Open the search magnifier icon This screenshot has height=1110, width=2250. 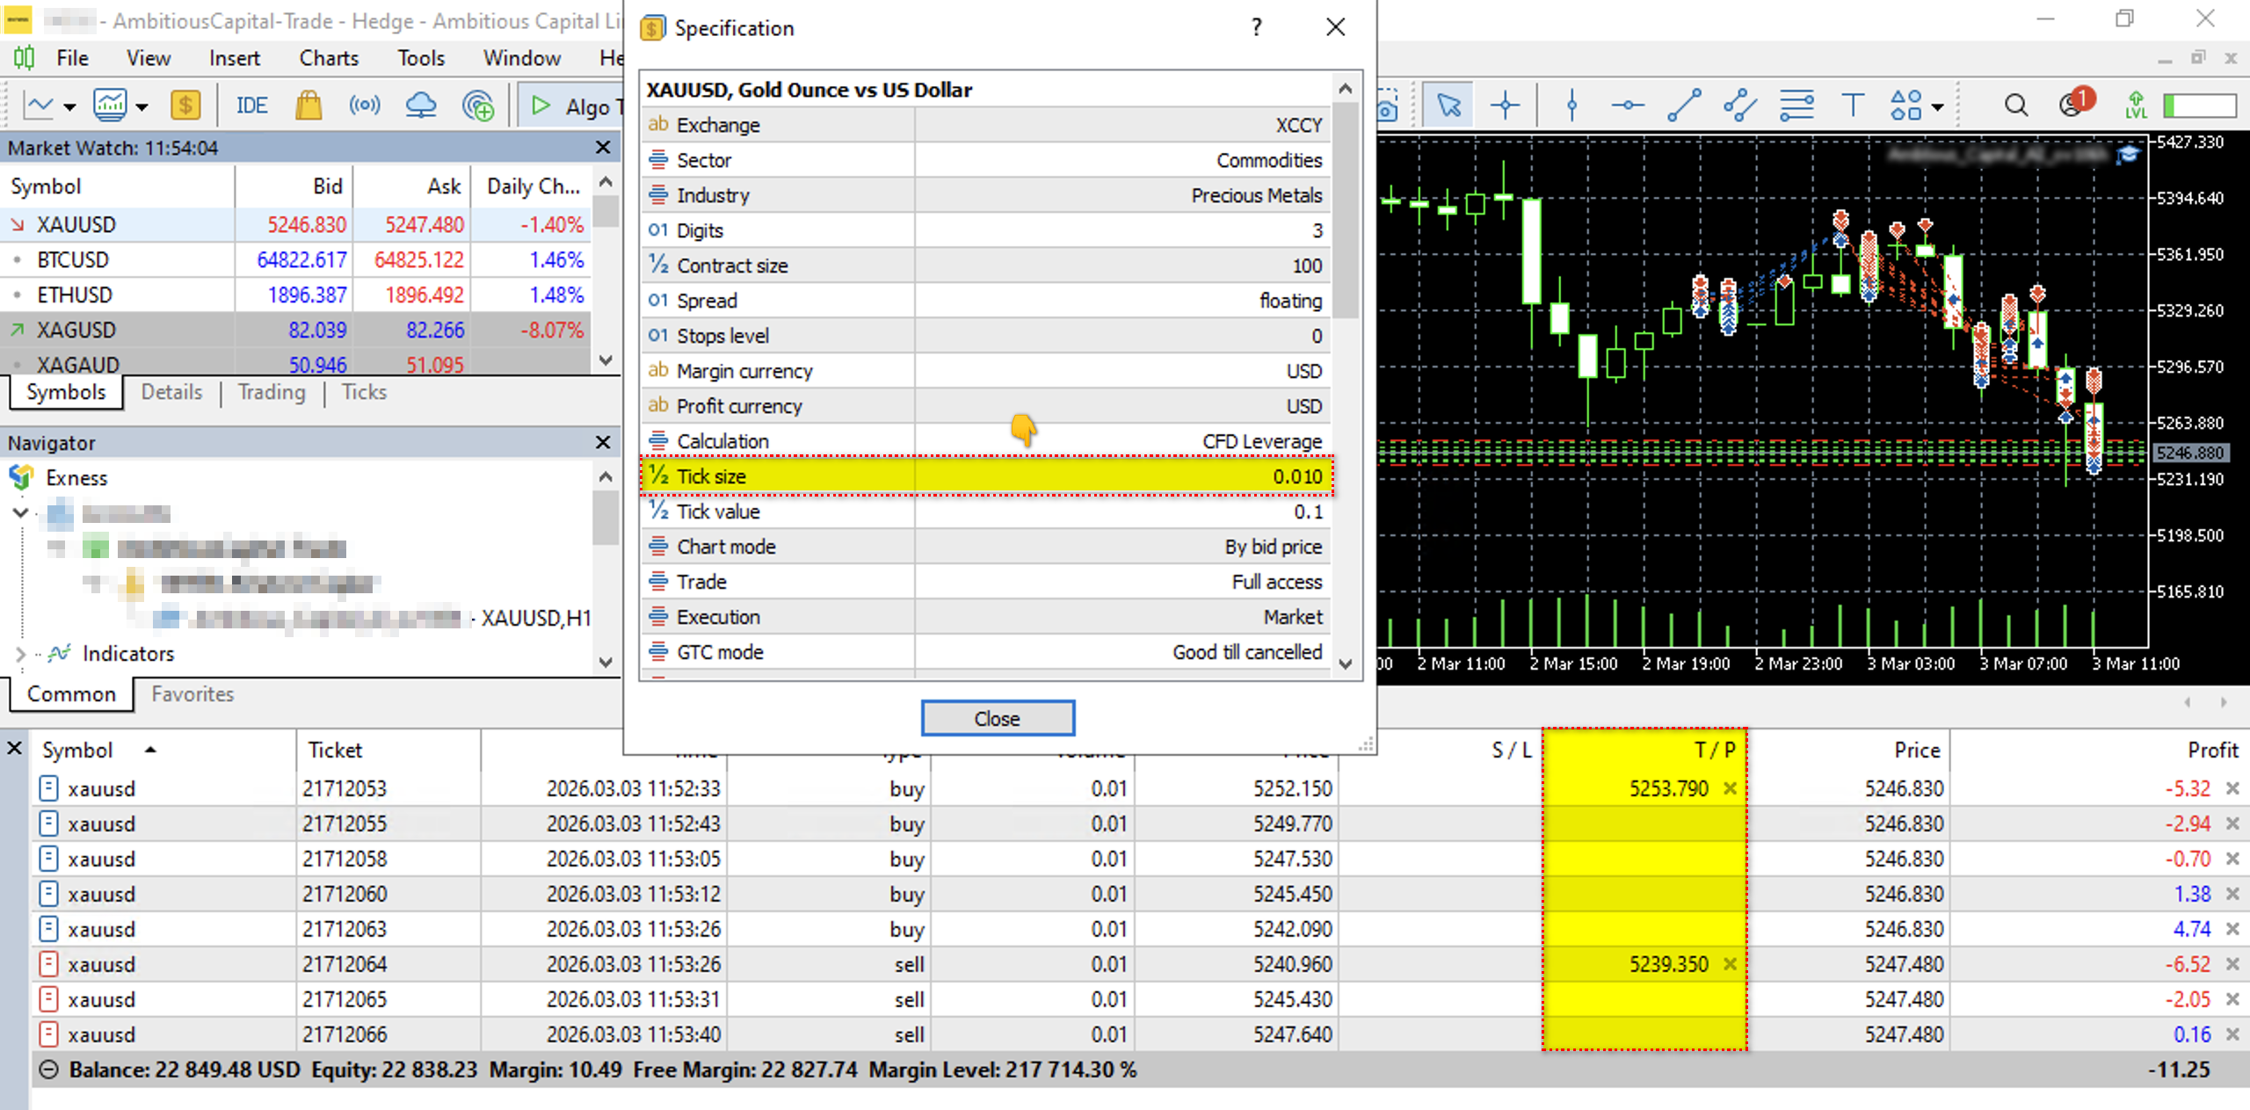2015,106
